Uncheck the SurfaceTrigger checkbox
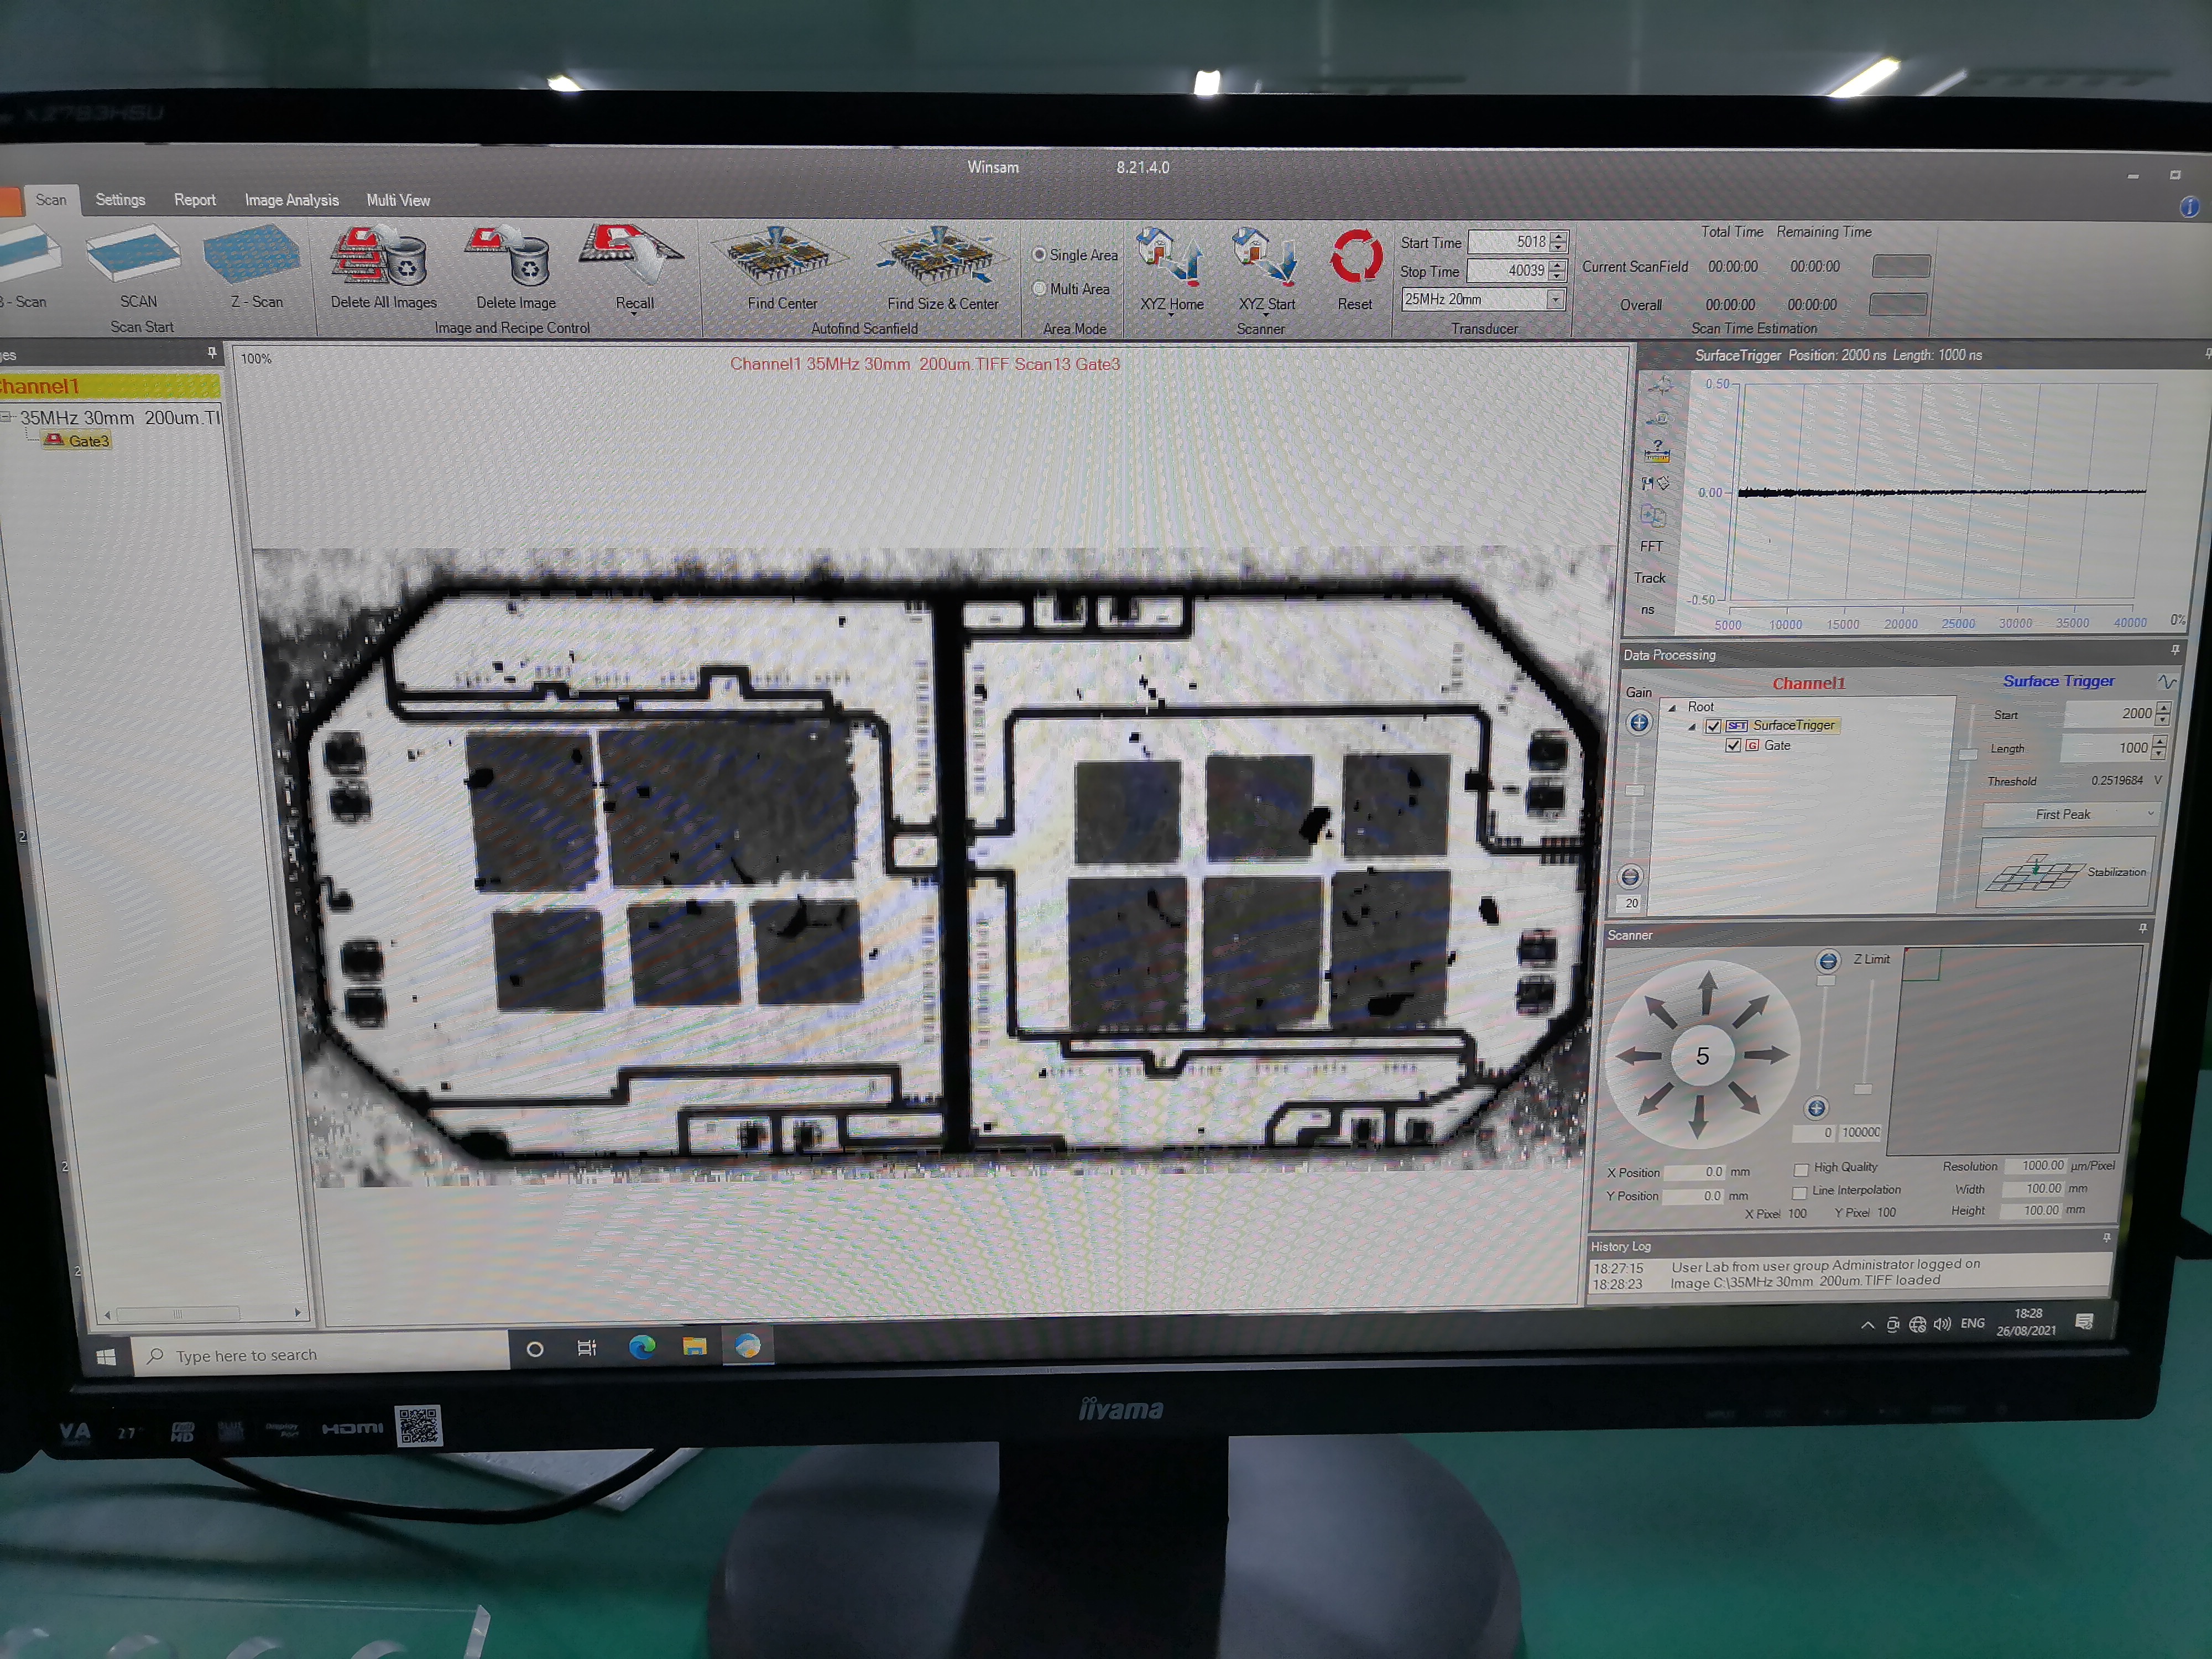Viewport: 2212px width, 1659px height. (x=1713, y=726)
